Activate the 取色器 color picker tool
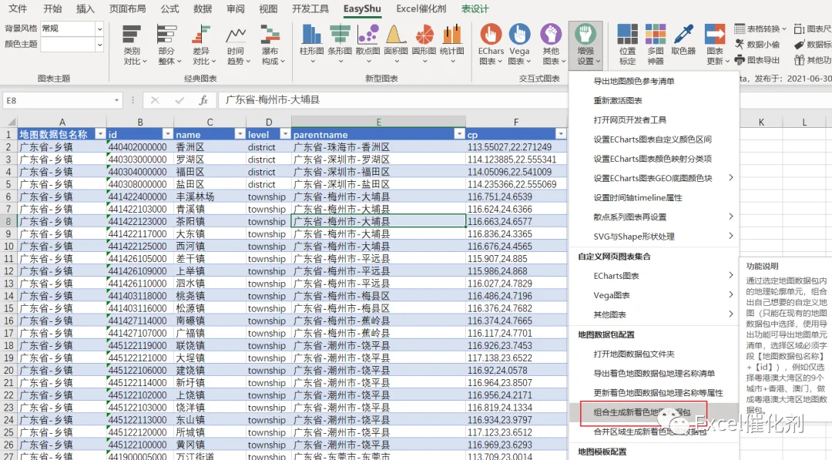Screen dimensions: 832x460 [683, 41]
